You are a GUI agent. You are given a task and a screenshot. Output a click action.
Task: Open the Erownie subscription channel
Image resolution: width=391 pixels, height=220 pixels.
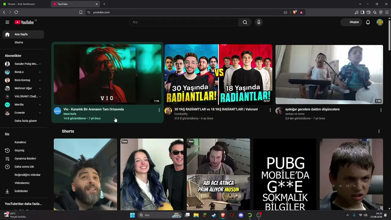(23, 113)
